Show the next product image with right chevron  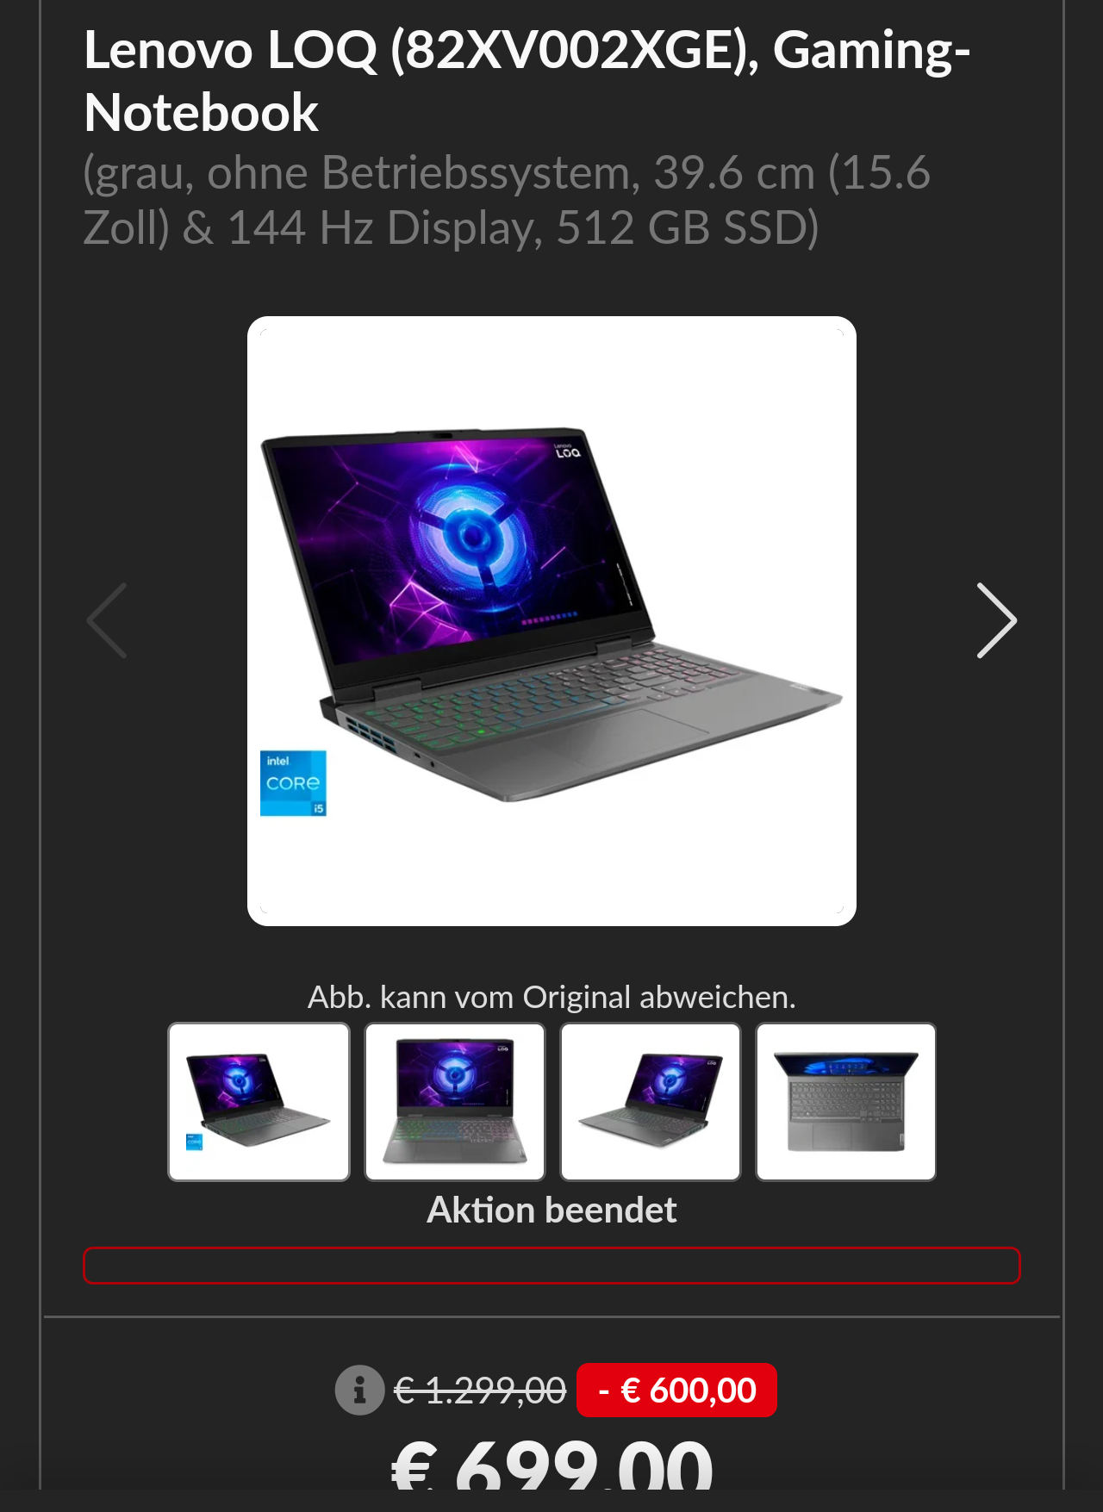pos(996,620)
